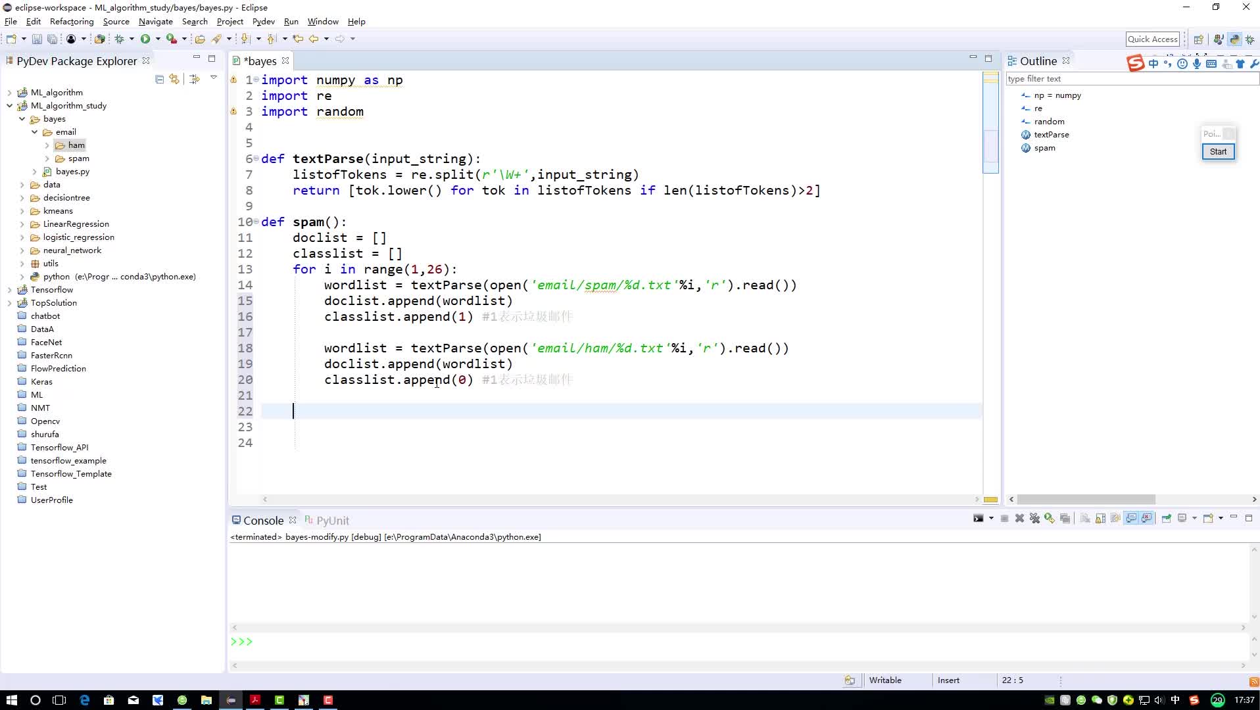The image size is (1260, 710).
Task: Switch to the PyDev perspective icon
Action: tap(1234, 39)
